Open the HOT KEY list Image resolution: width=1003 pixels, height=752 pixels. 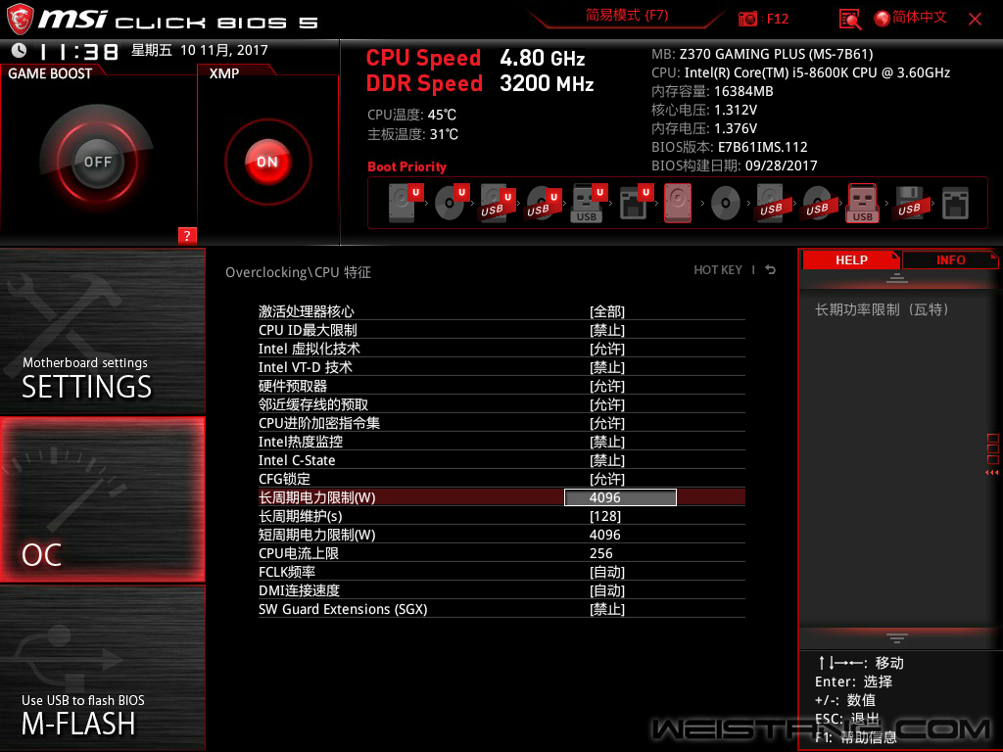click(718, 270)
